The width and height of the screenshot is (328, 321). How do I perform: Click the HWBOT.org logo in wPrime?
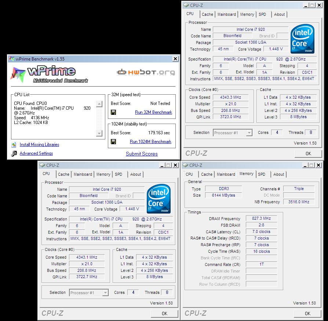(x=146, y=72)
